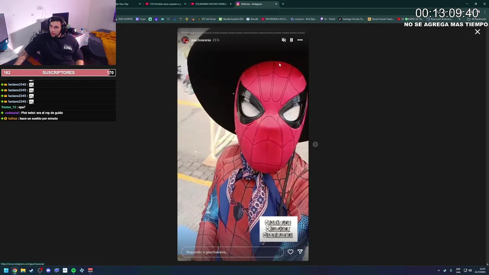Screen dimensions: 489x275
Task: Open the volume tray control
Action: pyautogui.click(x=470, y=270)
